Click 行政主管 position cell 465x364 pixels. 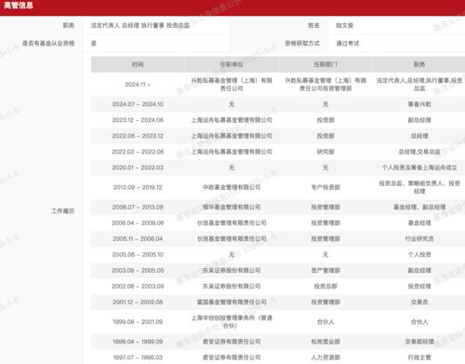point(419,357)
